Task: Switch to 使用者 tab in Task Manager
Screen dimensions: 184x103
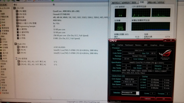Action: 161,2
